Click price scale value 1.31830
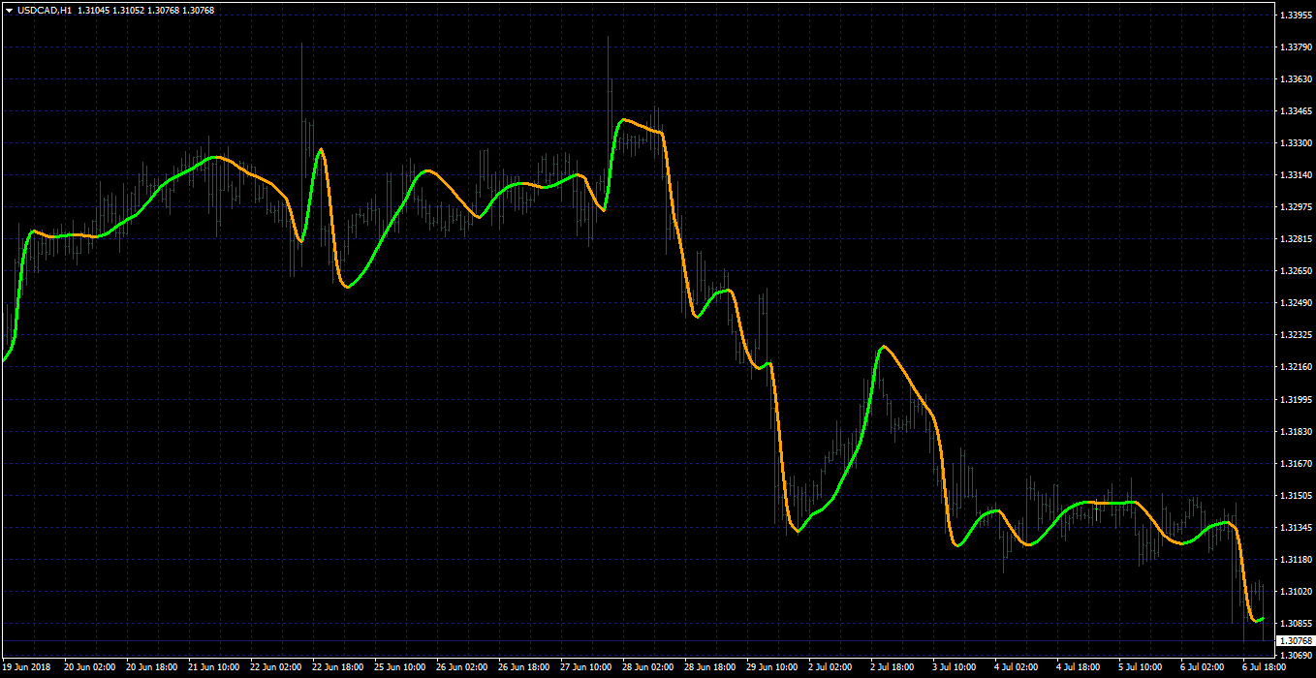1316x678 pixels. tap(1296, 431)
